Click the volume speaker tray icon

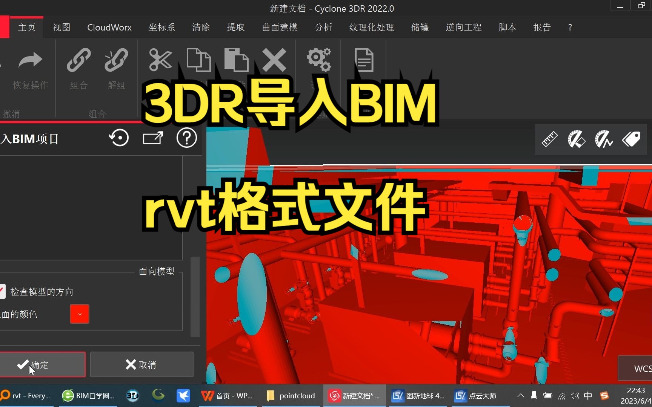(575, 396)
